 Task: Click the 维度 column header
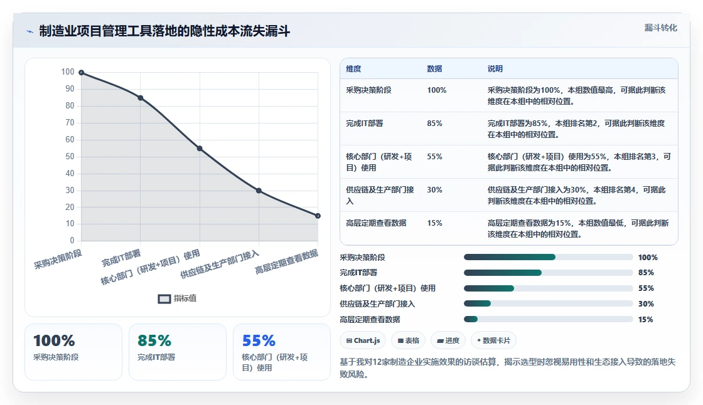pyautogui.click(x=353, y=69)
